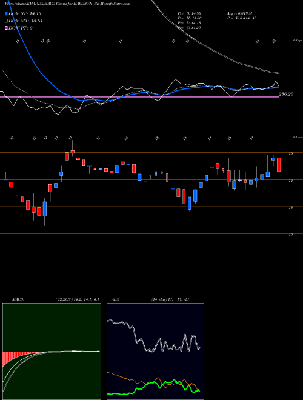Viewport: 303px width, 400px height.
Task: Click the price axis label 14
Action: coord(290,181)
